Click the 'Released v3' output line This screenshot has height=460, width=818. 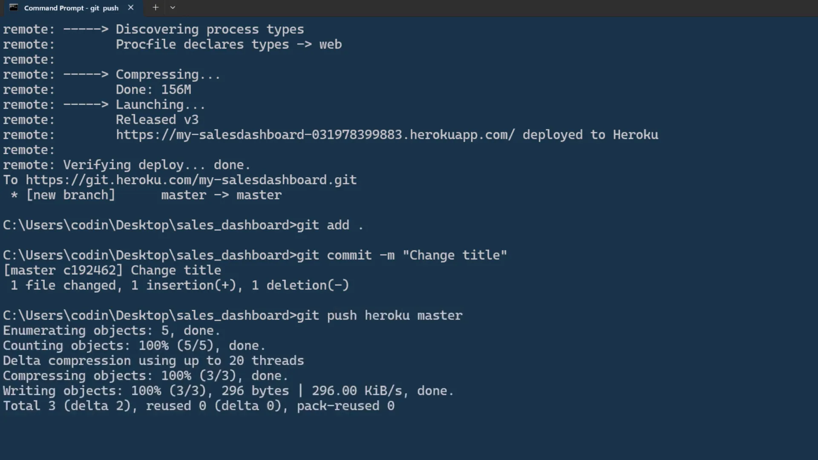[x=157, y=120]
